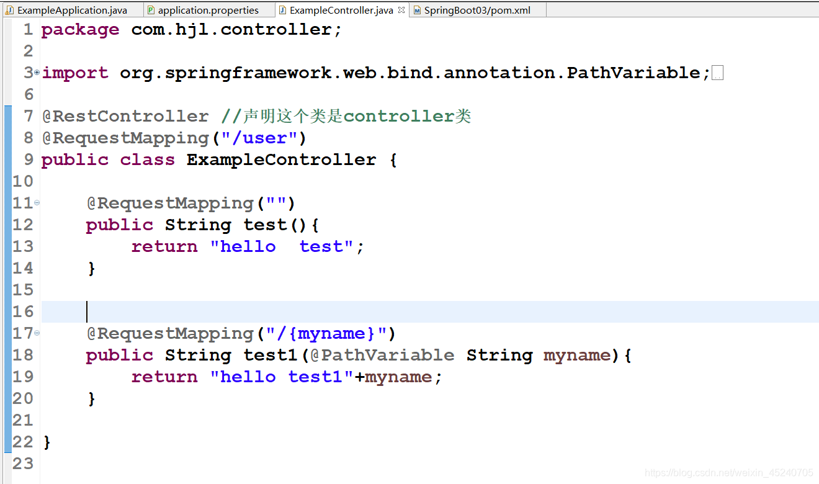
Task: Click the collapsed code box after the PathVariable import
Action: (717, 72)
